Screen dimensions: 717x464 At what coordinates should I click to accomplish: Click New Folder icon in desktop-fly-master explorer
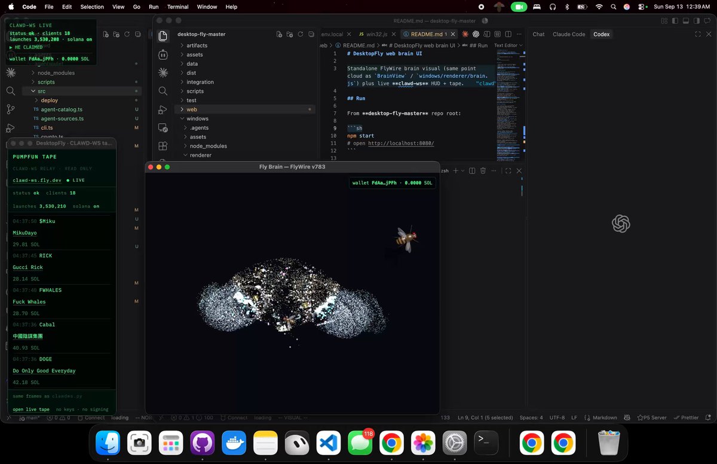[x=290, y=34]
